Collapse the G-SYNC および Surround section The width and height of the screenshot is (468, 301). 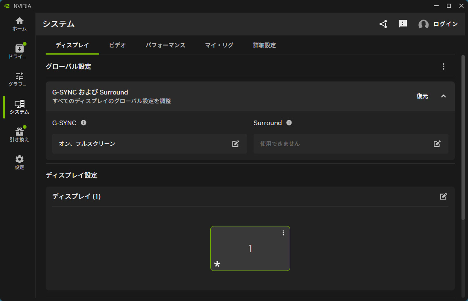(x=443, y=96)
